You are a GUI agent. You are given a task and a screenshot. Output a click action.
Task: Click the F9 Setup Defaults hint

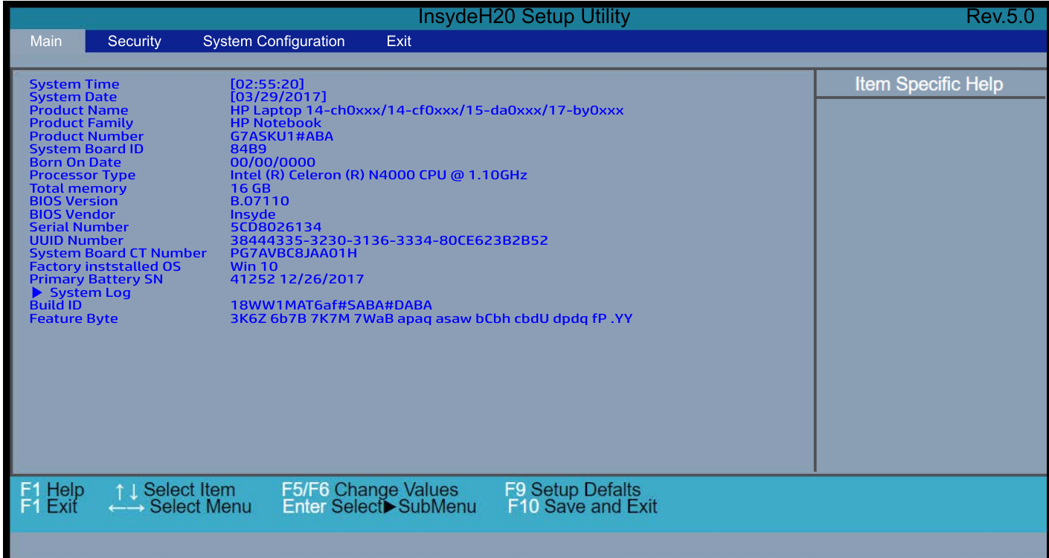tap(573, 490)
